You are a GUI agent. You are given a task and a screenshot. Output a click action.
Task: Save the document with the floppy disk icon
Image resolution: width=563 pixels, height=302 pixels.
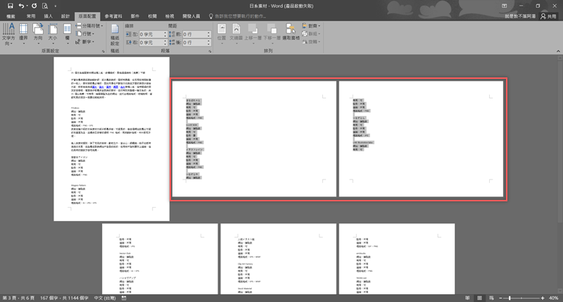[x=10, y=6]
